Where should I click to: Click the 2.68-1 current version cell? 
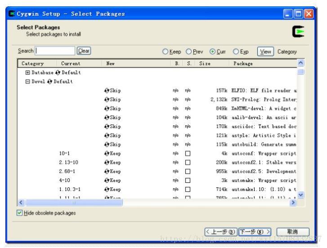coord(67,171)
